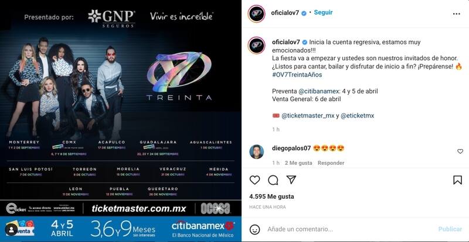Open the diegopalos07 avatar
This screenshot has height=242, width=469.
[x=257, y=151]
